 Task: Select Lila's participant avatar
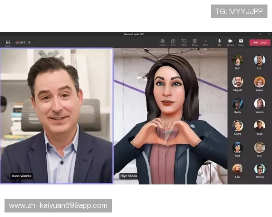[238, 169]
